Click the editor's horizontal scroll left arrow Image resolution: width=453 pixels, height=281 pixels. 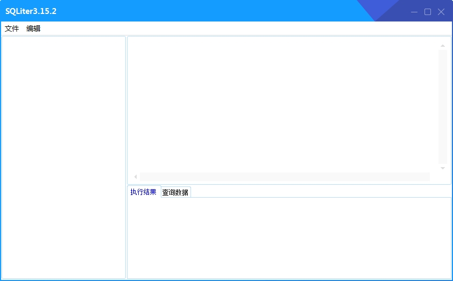[136, 177]
